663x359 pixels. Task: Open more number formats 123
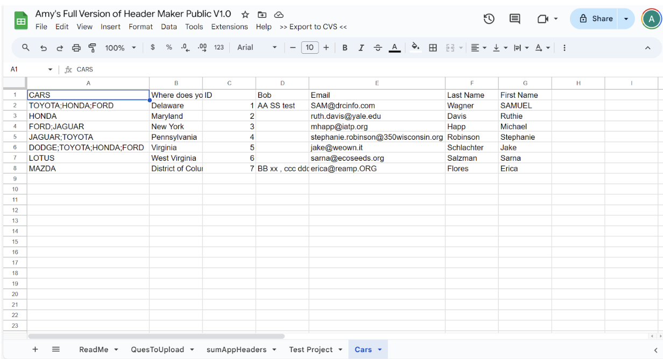[x=219, y=47]
